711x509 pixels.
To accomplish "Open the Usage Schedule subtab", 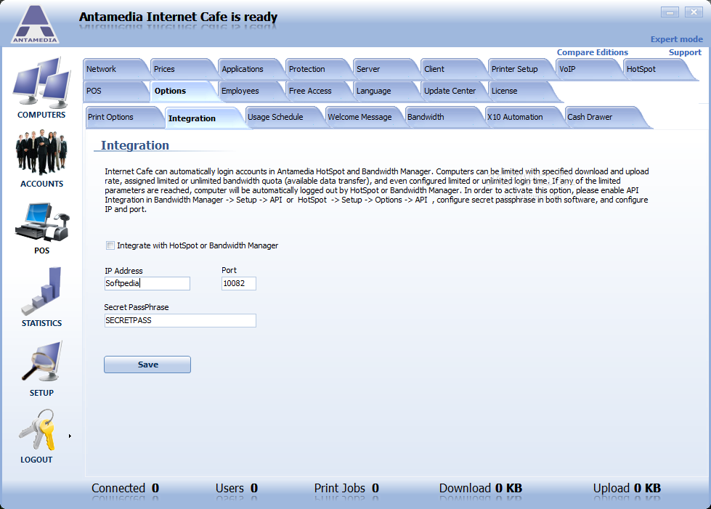I will (285, 117).
